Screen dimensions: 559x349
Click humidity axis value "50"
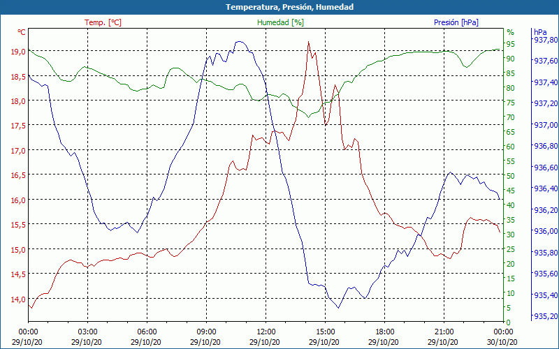[x=511, y=176]
